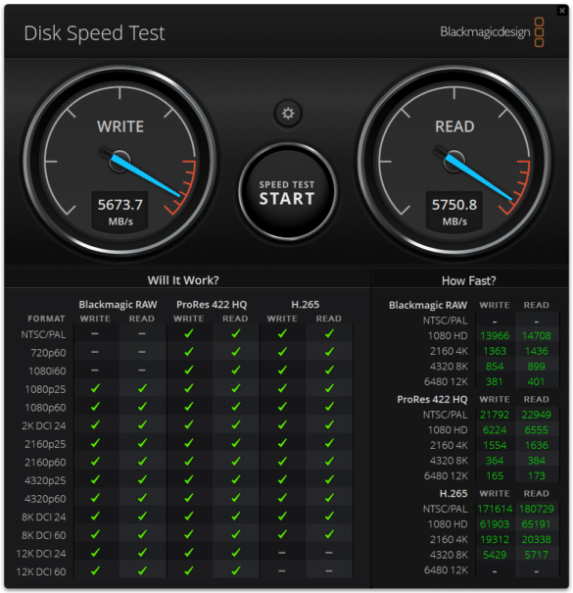
Task: Click Blackmagic RAW read dash for 1080i60
Action: coord(142,371)
